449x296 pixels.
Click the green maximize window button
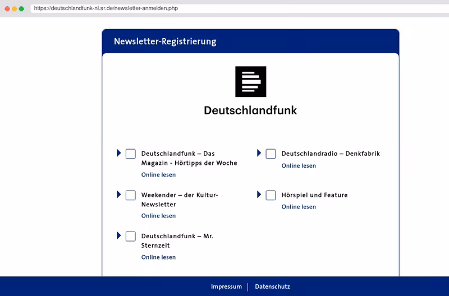[x=21, y=8]
